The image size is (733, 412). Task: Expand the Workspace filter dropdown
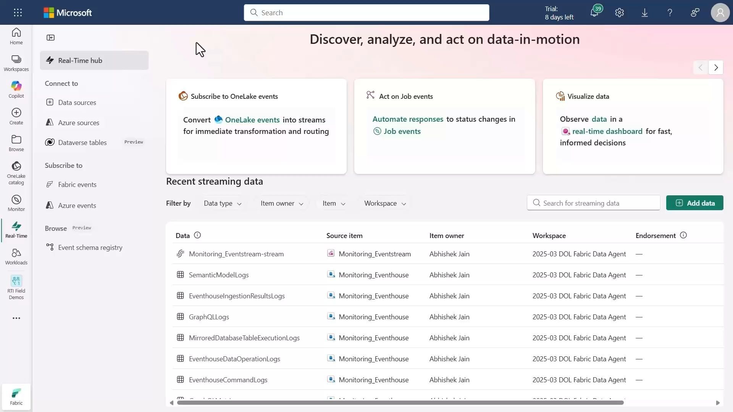tap(384, 203)
